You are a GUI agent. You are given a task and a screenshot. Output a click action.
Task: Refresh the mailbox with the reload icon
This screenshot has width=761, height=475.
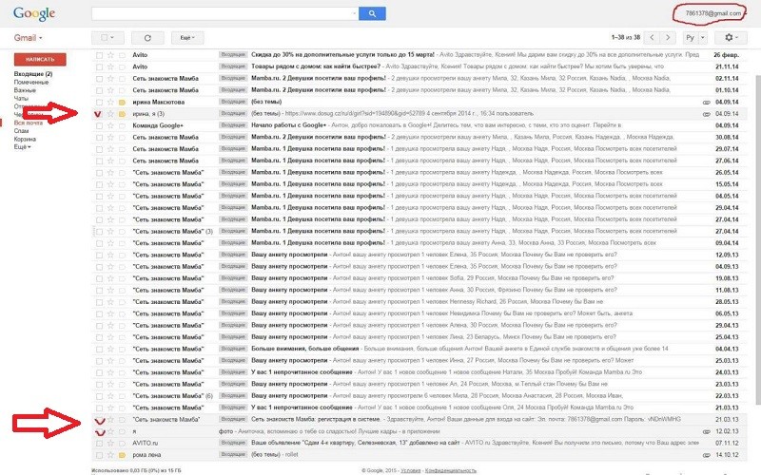(147, 37)
